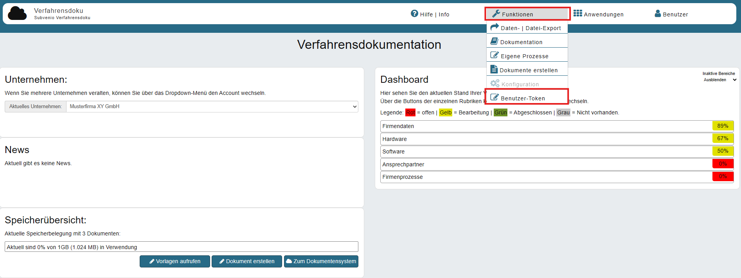Choose Eigene Prozesse from the menu
Image resolution: width=741 pixels, height=278 pixels.
click(x=527, y=56)
